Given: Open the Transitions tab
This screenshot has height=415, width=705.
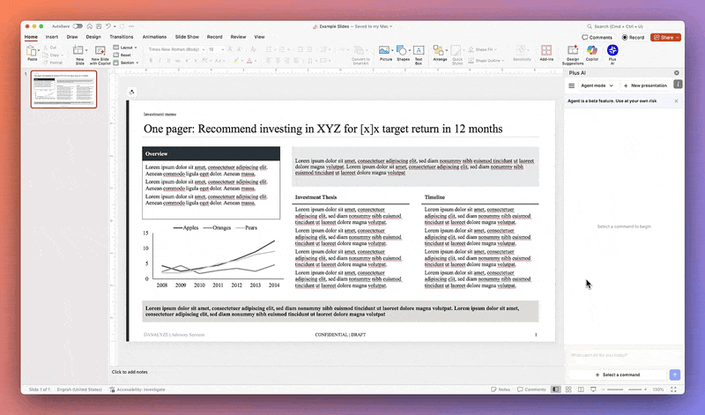Looking at the screenshot, I should pyautogui.click(x=122, y=37).
